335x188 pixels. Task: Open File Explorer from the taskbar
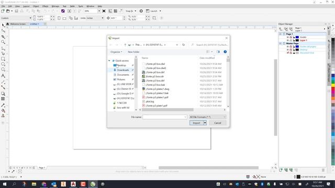pos(34,184)
